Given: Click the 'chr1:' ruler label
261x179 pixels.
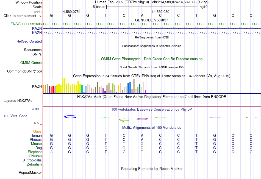Looking at the screenshot, I should (x=38, y=12).
